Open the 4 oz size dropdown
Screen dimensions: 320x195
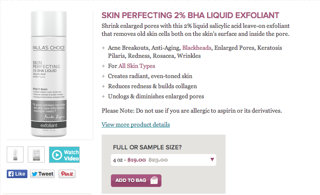point(164,160)
